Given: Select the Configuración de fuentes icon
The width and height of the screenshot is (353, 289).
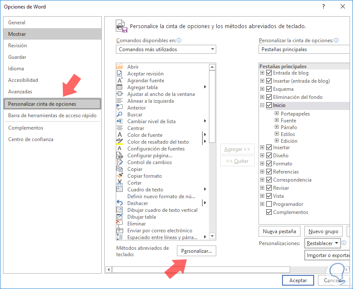Looking at the screenshot, I should tap(120, 149).
